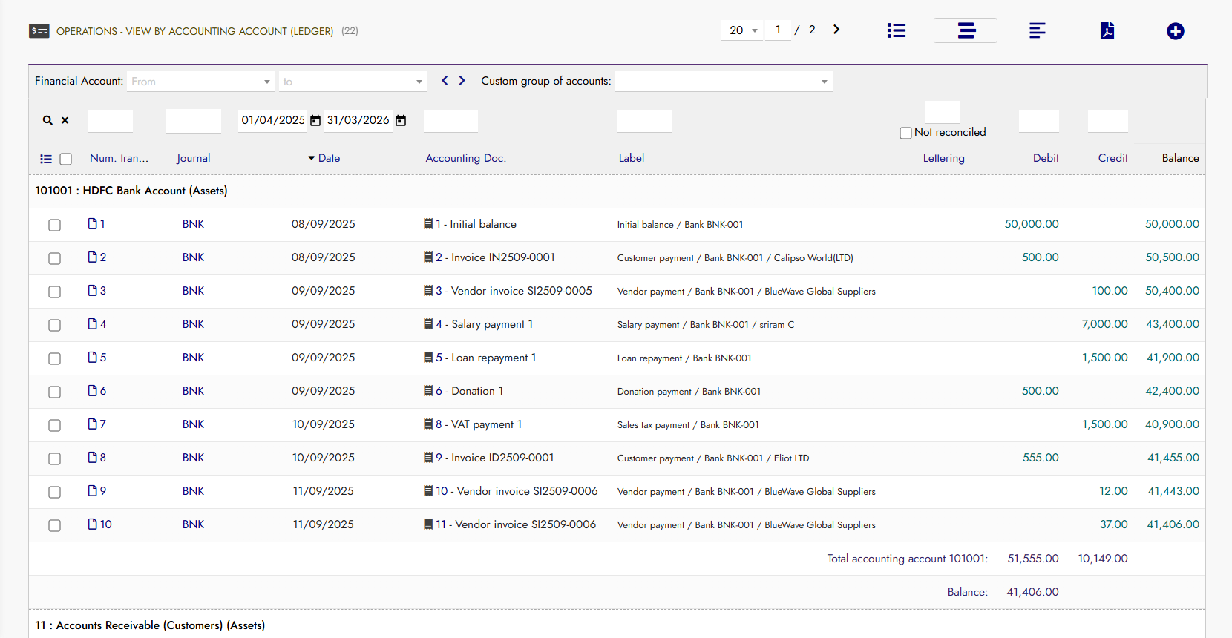1232x638 pixels.
Task: Enable the Not reconciled checkbox
Action: 905,133
